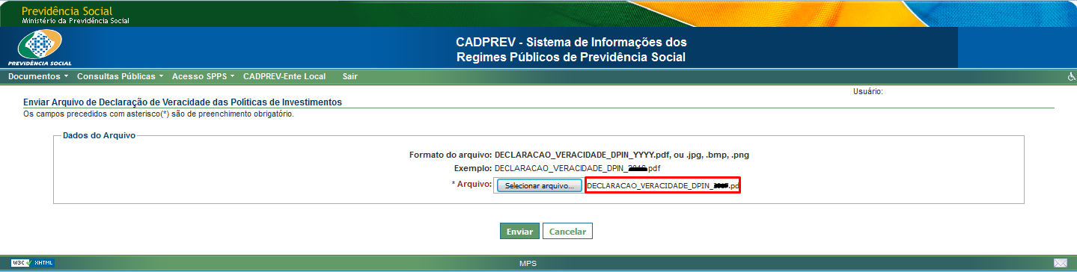Open the envelope contact icon in footer
The image size is (1077, 272).
tap(1060, 263)
